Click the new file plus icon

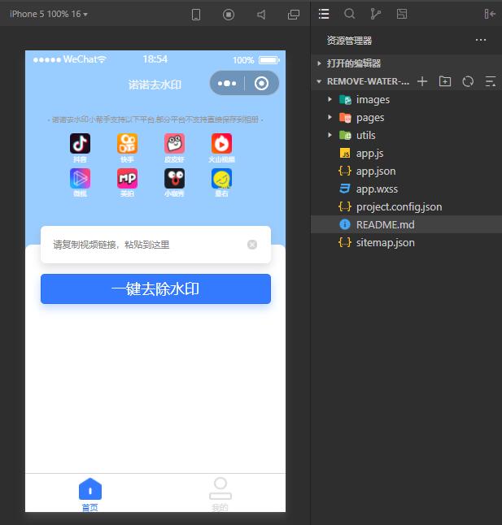click(422, 81)
